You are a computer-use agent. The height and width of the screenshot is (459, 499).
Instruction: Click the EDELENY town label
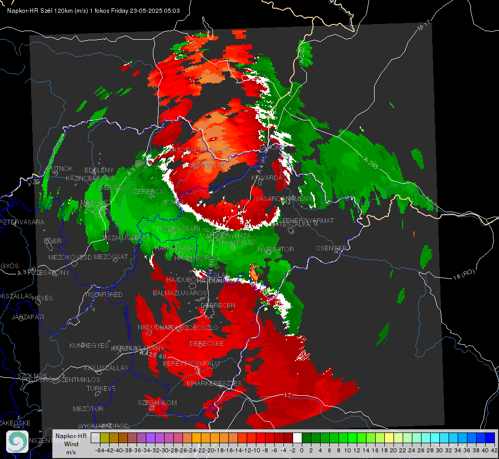[x=99, y=170]
